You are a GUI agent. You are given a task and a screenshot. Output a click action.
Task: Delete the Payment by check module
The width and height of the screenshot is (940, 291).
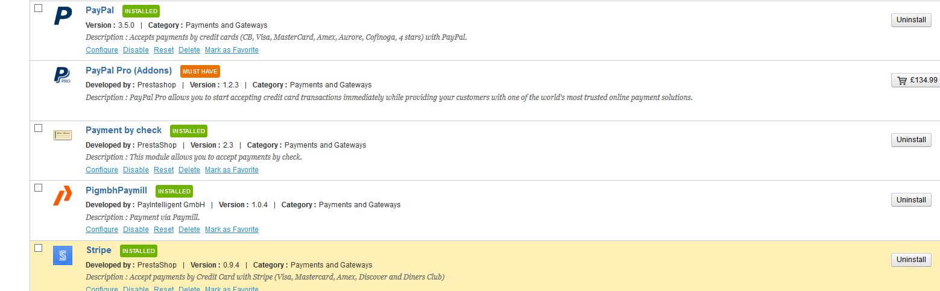point(189,170)
